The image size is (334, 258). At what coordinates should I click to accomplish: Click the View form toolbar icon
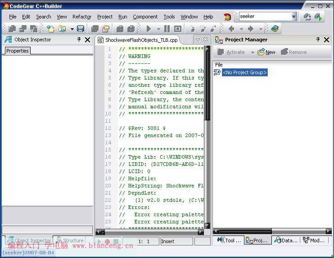coord(34,29)
